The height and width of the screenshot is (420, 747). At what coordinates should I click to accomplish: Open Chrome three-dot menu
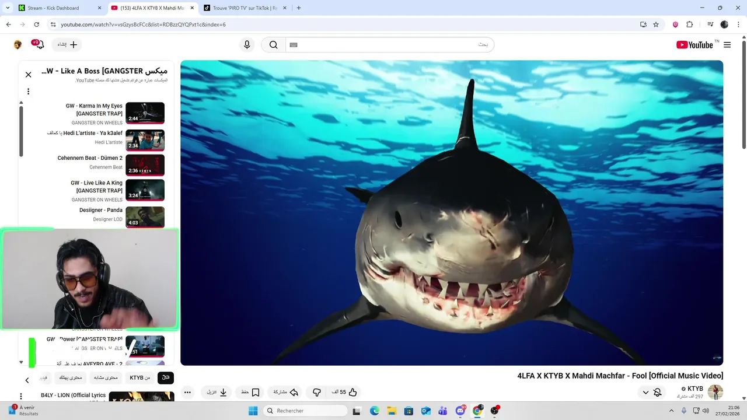(738, 24)
